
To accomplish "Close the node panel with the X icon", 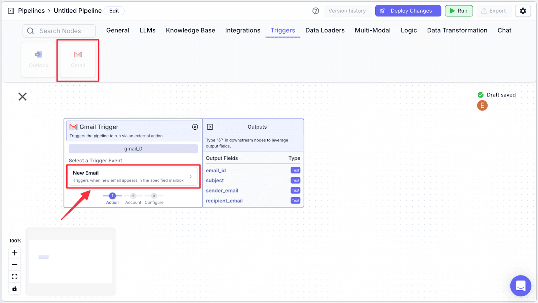I will tap(23, 97).
